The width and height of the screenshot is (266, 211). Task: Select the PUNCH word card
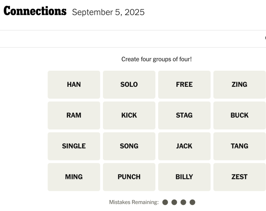pyautogui.click(x=129, y=177)
